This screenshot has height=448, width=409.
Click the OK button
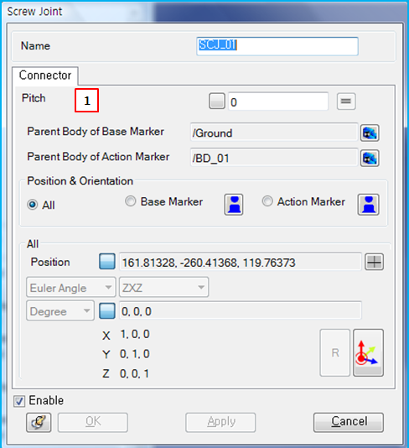[93, 422]
